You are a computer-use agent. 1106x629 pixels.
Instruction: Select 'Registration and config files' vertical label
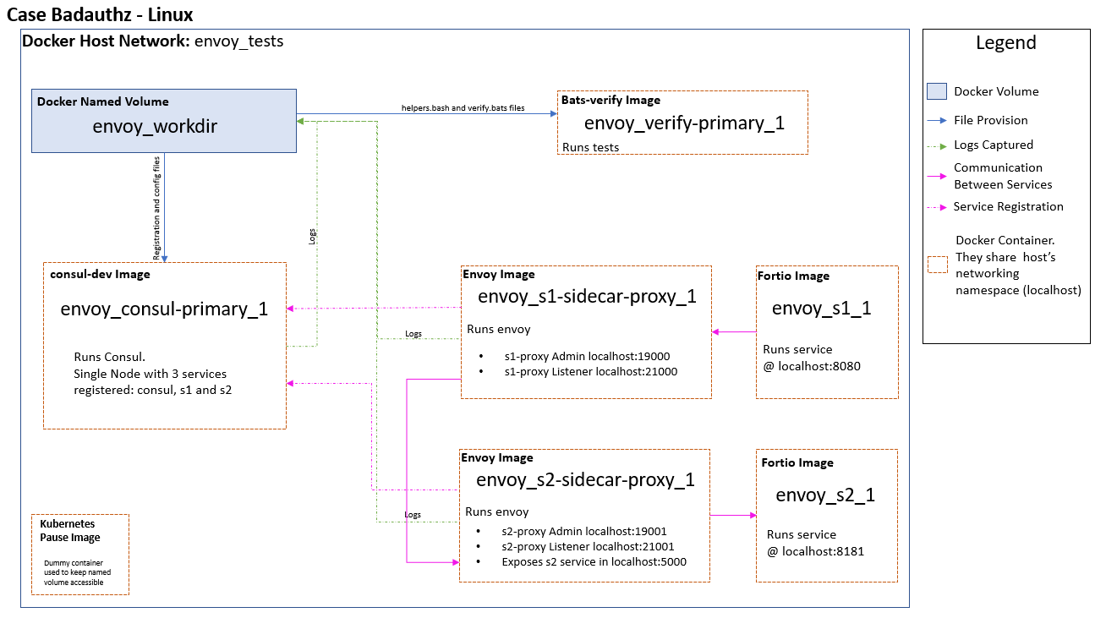pos(156,207)
